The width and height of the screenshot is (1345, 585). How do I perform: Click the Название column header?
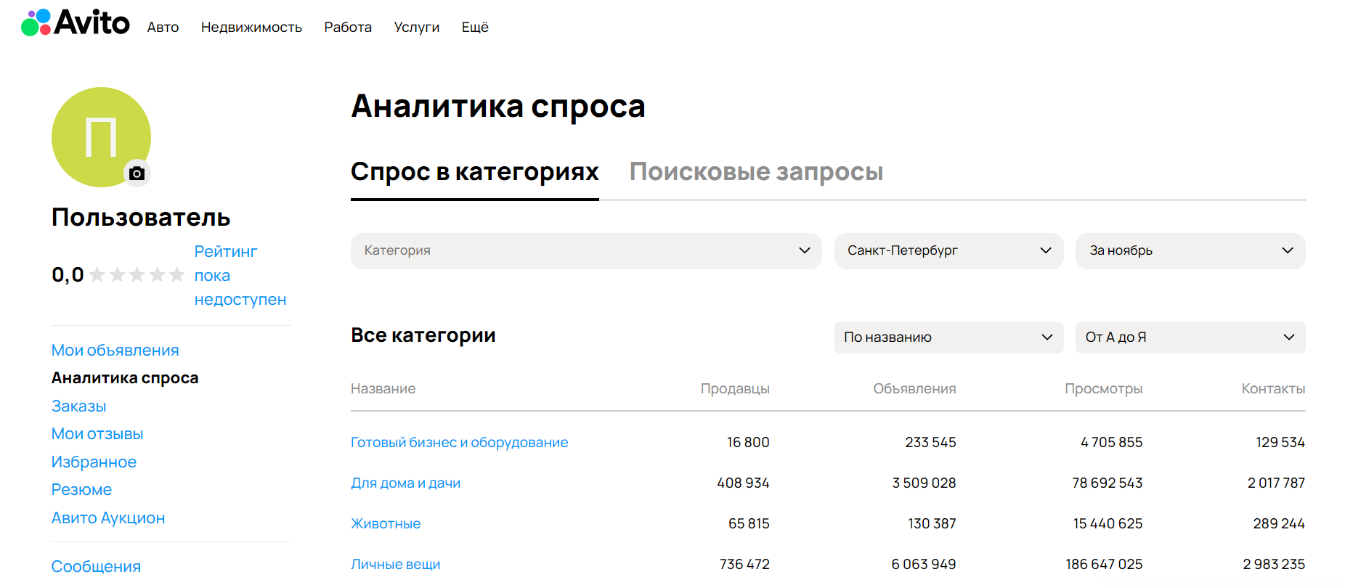pyautogui.click(x=383, y=388)
